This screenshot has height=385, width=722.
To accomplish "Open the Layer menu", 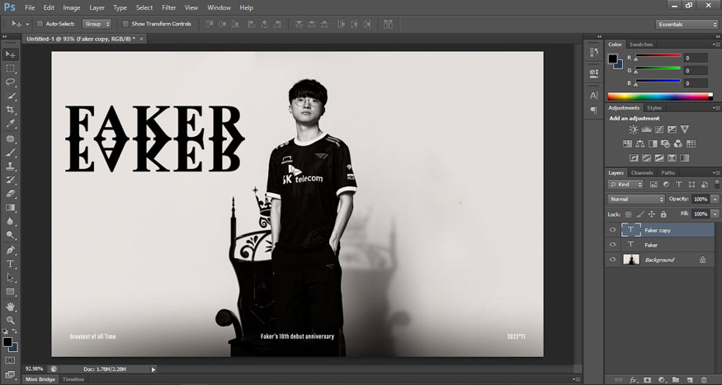I will click(97, 7).
